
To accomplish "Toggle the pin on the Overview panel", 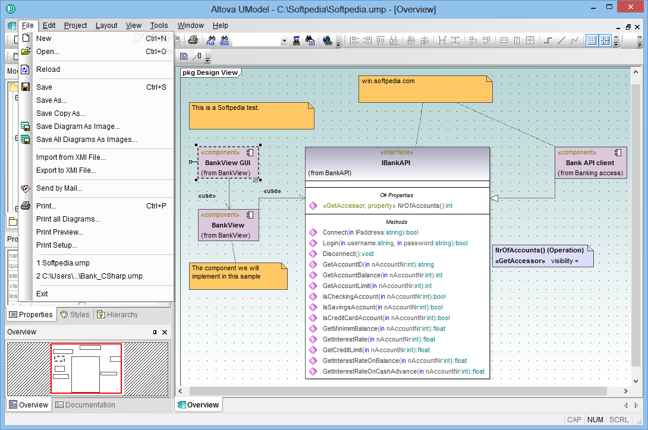I will click(x=155, y=332).
